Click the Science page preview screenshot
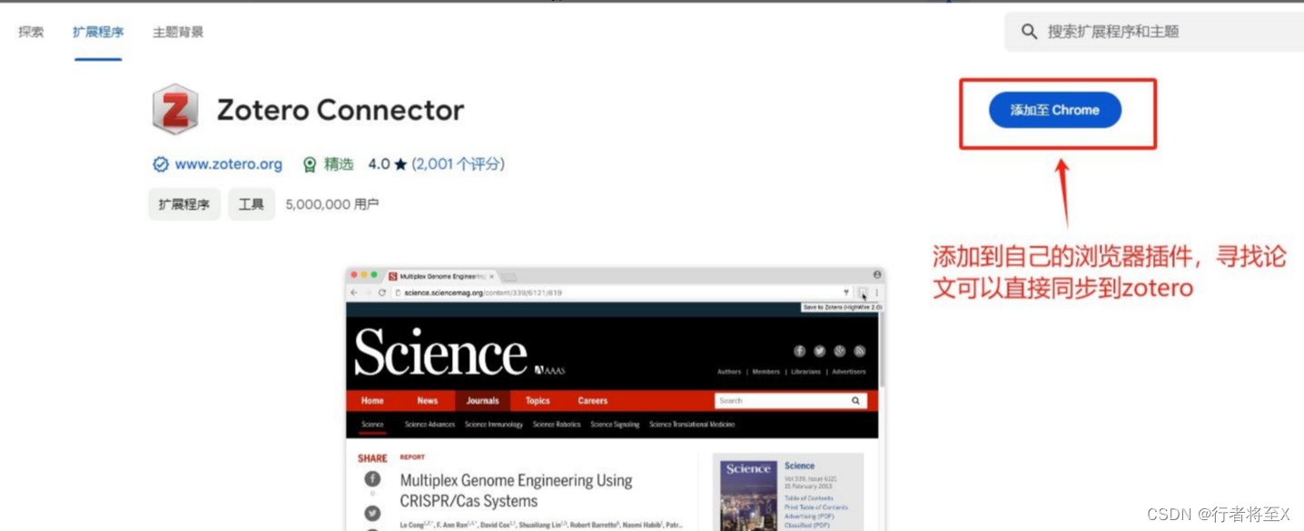The image size is (1304, 531). 615,399
